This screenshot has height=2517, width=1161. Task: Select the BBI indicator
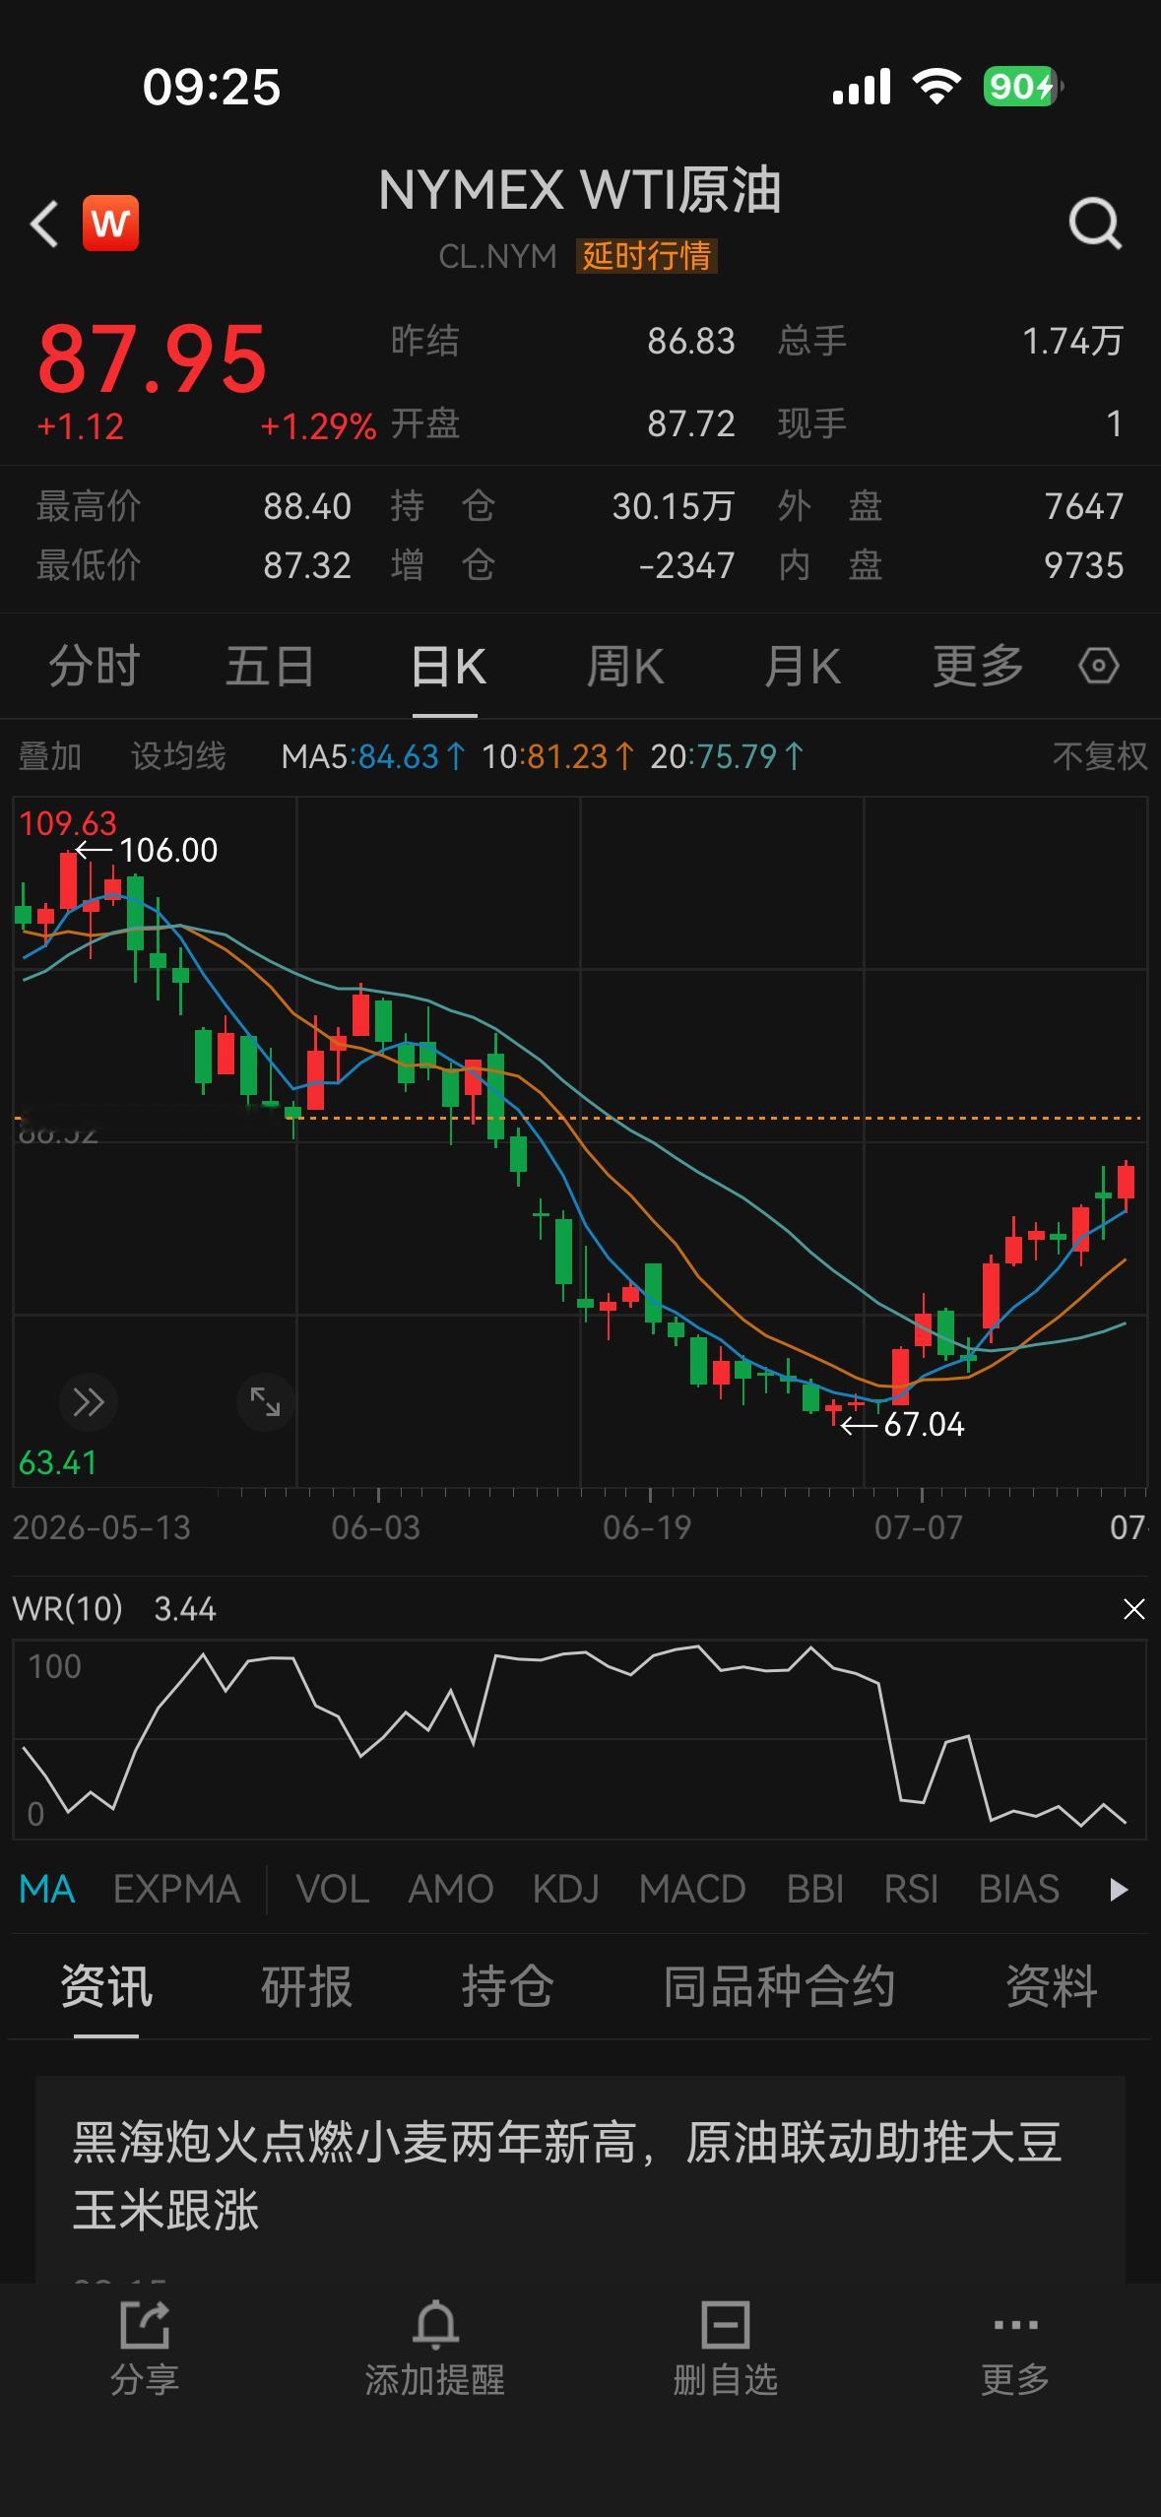[x=815, y=1889]
